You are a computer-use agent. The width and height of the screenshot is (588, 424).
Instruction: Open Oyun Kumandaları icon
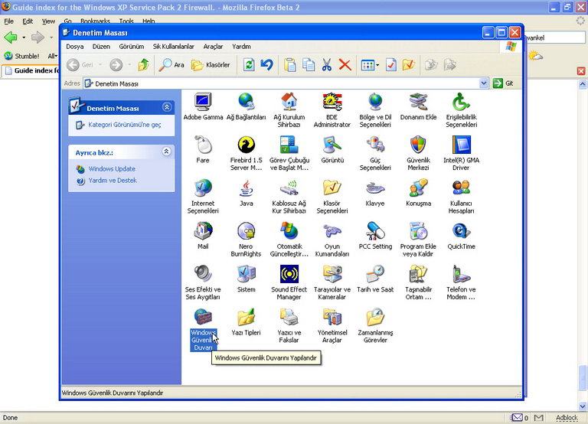point(332,232)
